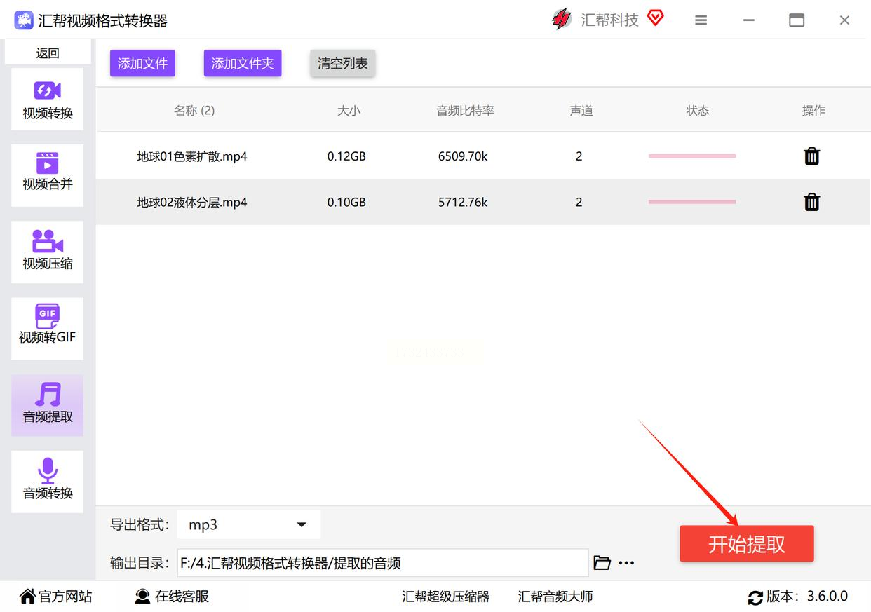871x612 pixels.
Task: Select the file name 地球01色素扩散.mp4
Action: [x=192, y=156]
